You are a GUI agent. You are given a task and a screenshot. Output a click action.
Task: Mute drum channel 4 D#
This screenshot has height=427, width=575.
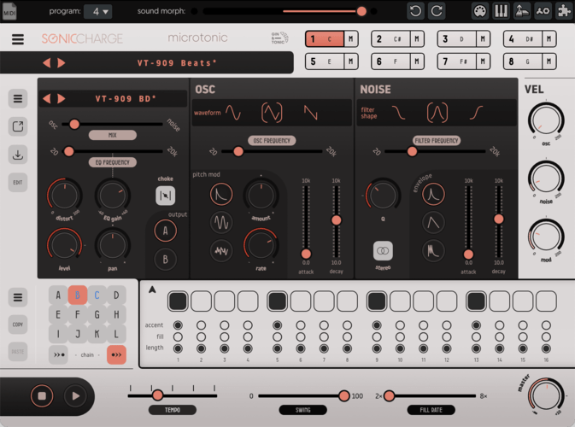[549, 38]
